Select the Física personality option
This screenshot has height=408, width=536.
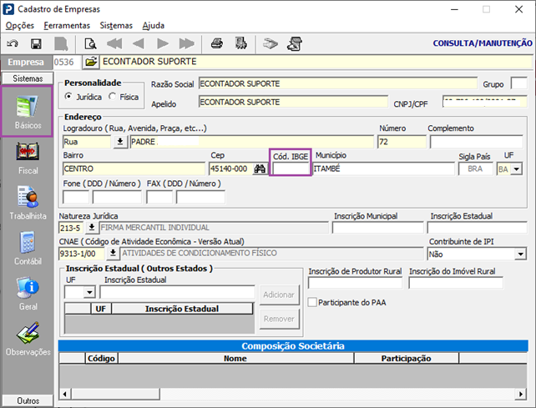(x=114, y=98)
